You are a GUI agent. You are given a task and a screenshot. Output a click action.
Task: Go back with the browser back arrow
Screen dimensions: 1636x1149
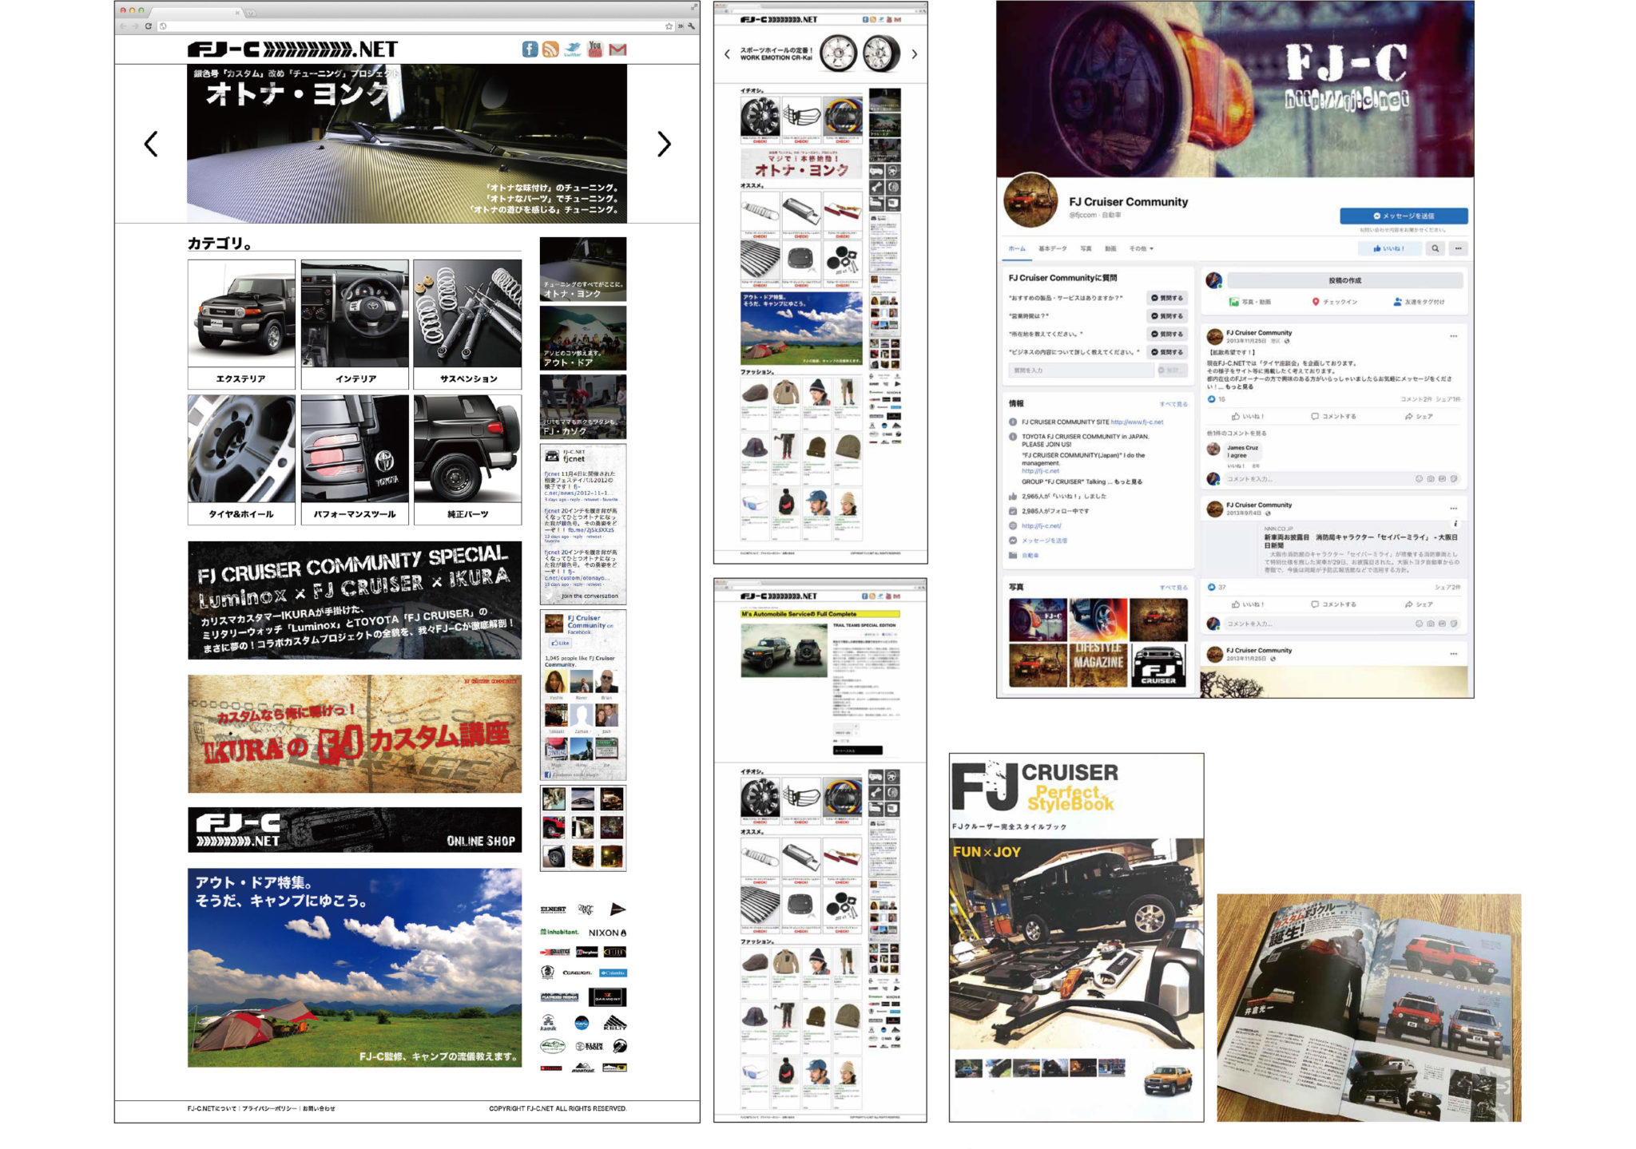(123, 26)
